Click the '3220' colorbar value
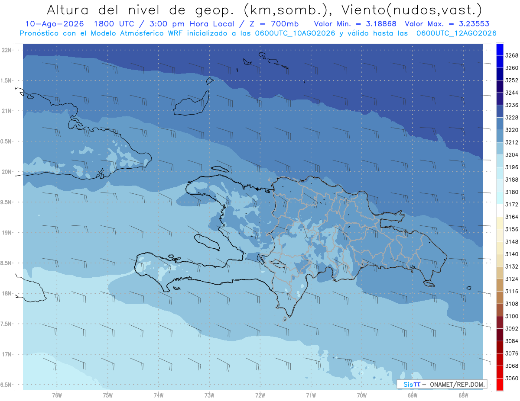Viewport: 520px width, 401px height. tap(512, 130)
